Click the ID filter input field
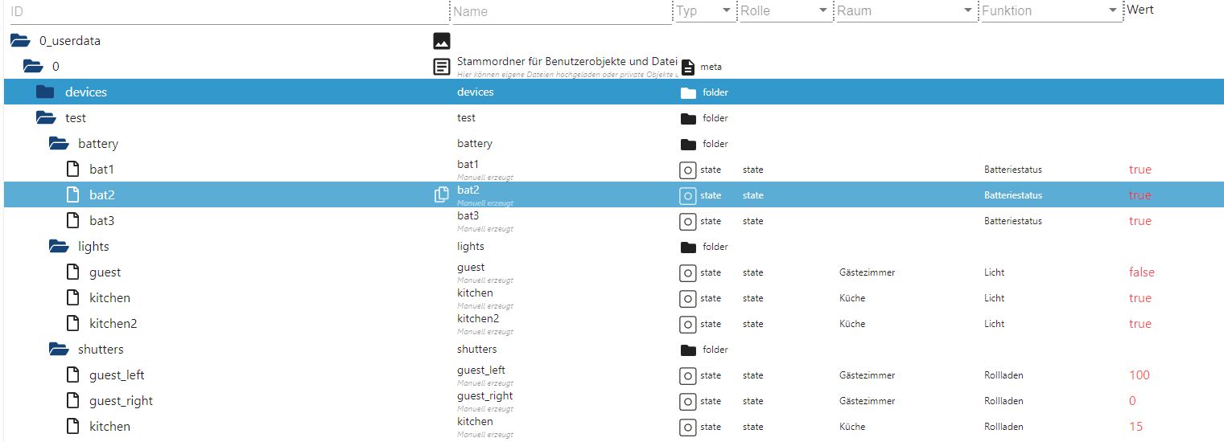The width and height of the screenshot is (1224, 442). [225, 11]
